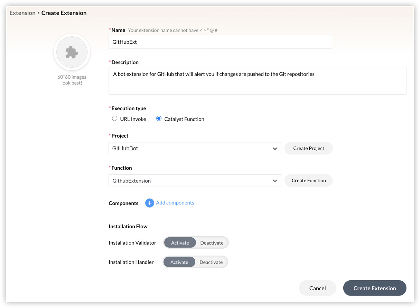The image size is (420, 308).
Task: Deactivate the Installation Handler
Action: pyautogui.click(x=211, y=262)
